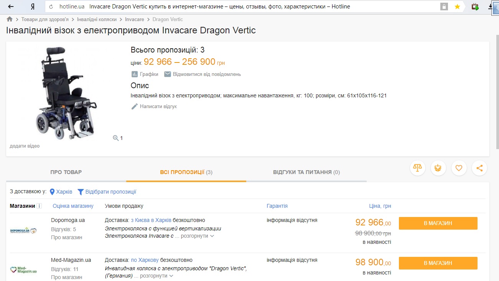Viewport: 499px width, 281px height.
Task: Click Відгуків: 5 under Dopomoga.ua
Action: click(64, 229)
